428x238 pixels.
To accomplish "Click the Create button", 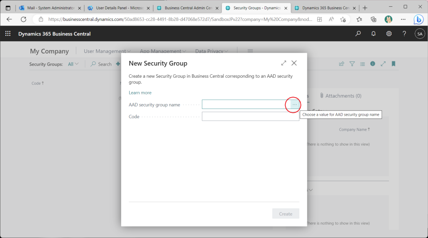I will click(285, 214).
